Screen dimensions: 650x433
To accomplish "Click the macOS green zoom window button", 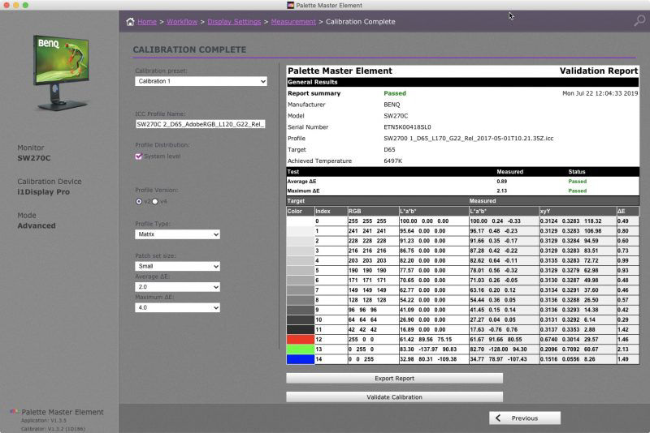I will tap(25, 5).
